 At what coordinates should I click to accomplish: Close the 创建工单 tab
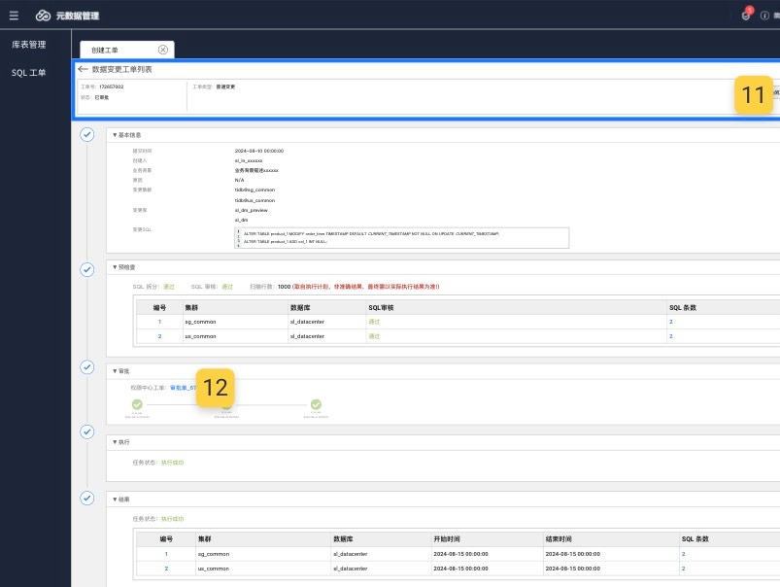(x=162, y=50)
